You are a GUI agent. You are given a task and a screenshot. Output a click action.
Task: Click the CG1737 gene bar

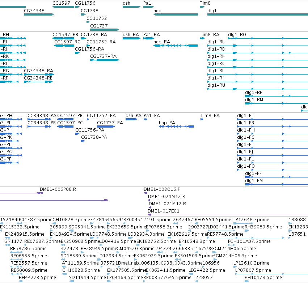pyautogui.click(x=105, y=30)
